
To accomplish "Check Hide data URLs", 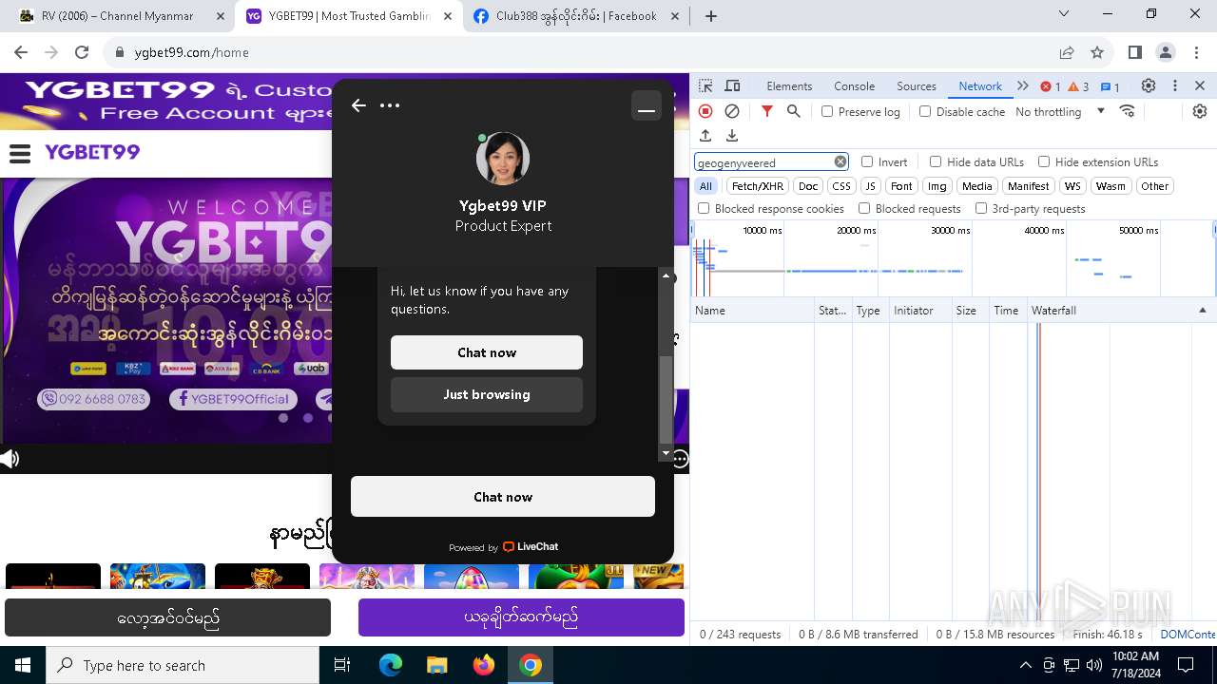I will pyautogui.click(x=936, y=161).
